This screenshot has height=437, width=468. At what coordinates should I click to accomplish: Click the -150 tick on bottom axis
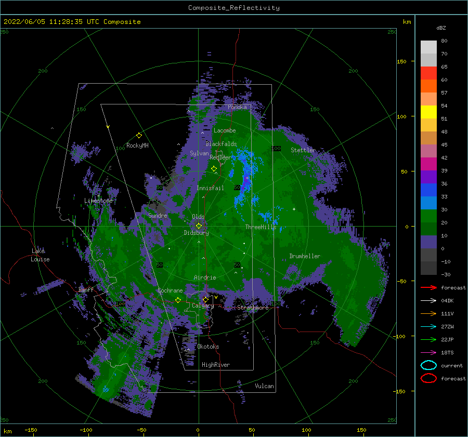(31, 430)
